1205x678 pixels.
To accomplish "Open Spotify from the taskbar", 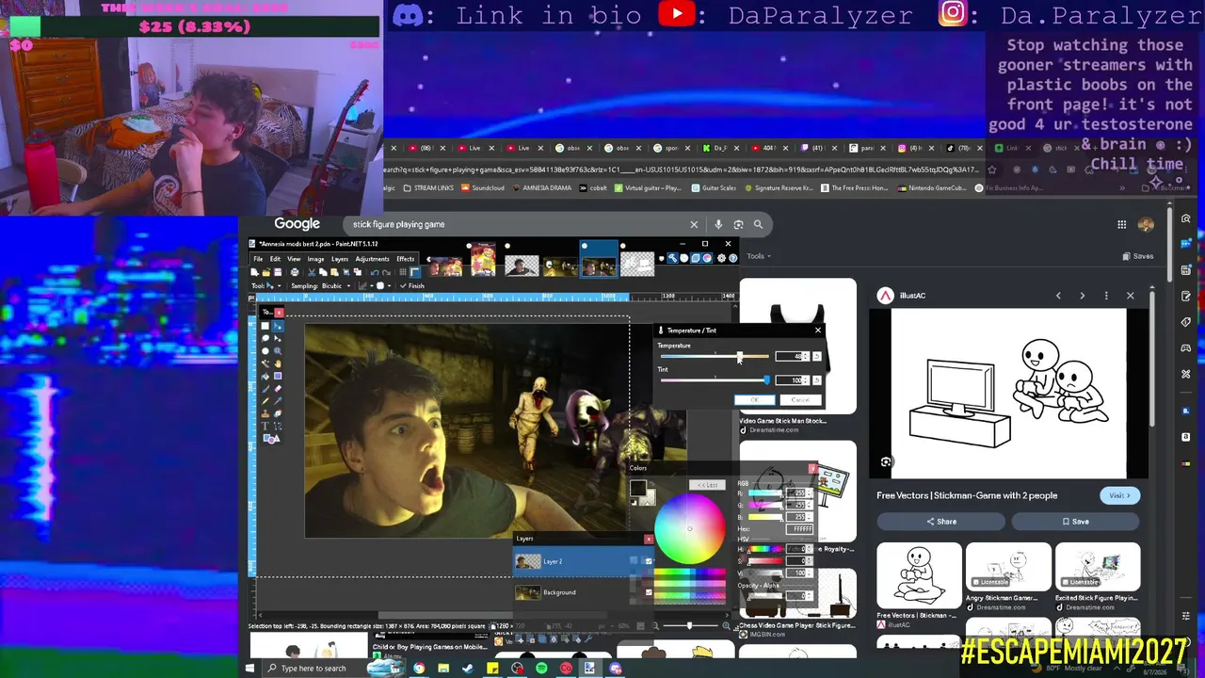I will tap(541, 669).
